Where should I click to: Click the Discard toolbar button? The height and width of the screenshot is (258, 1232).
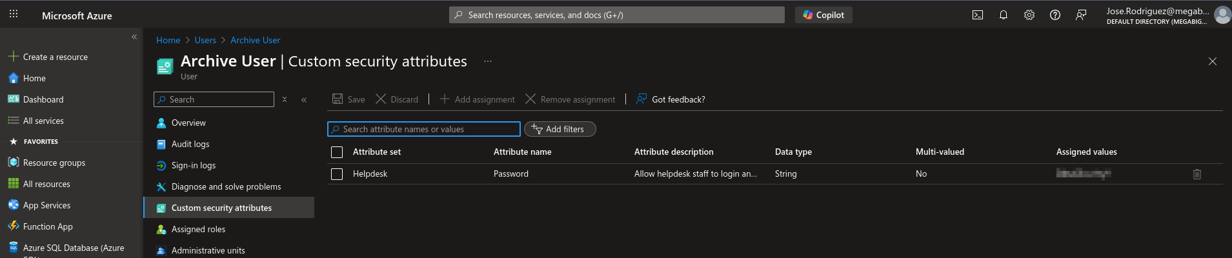[397, 99]
